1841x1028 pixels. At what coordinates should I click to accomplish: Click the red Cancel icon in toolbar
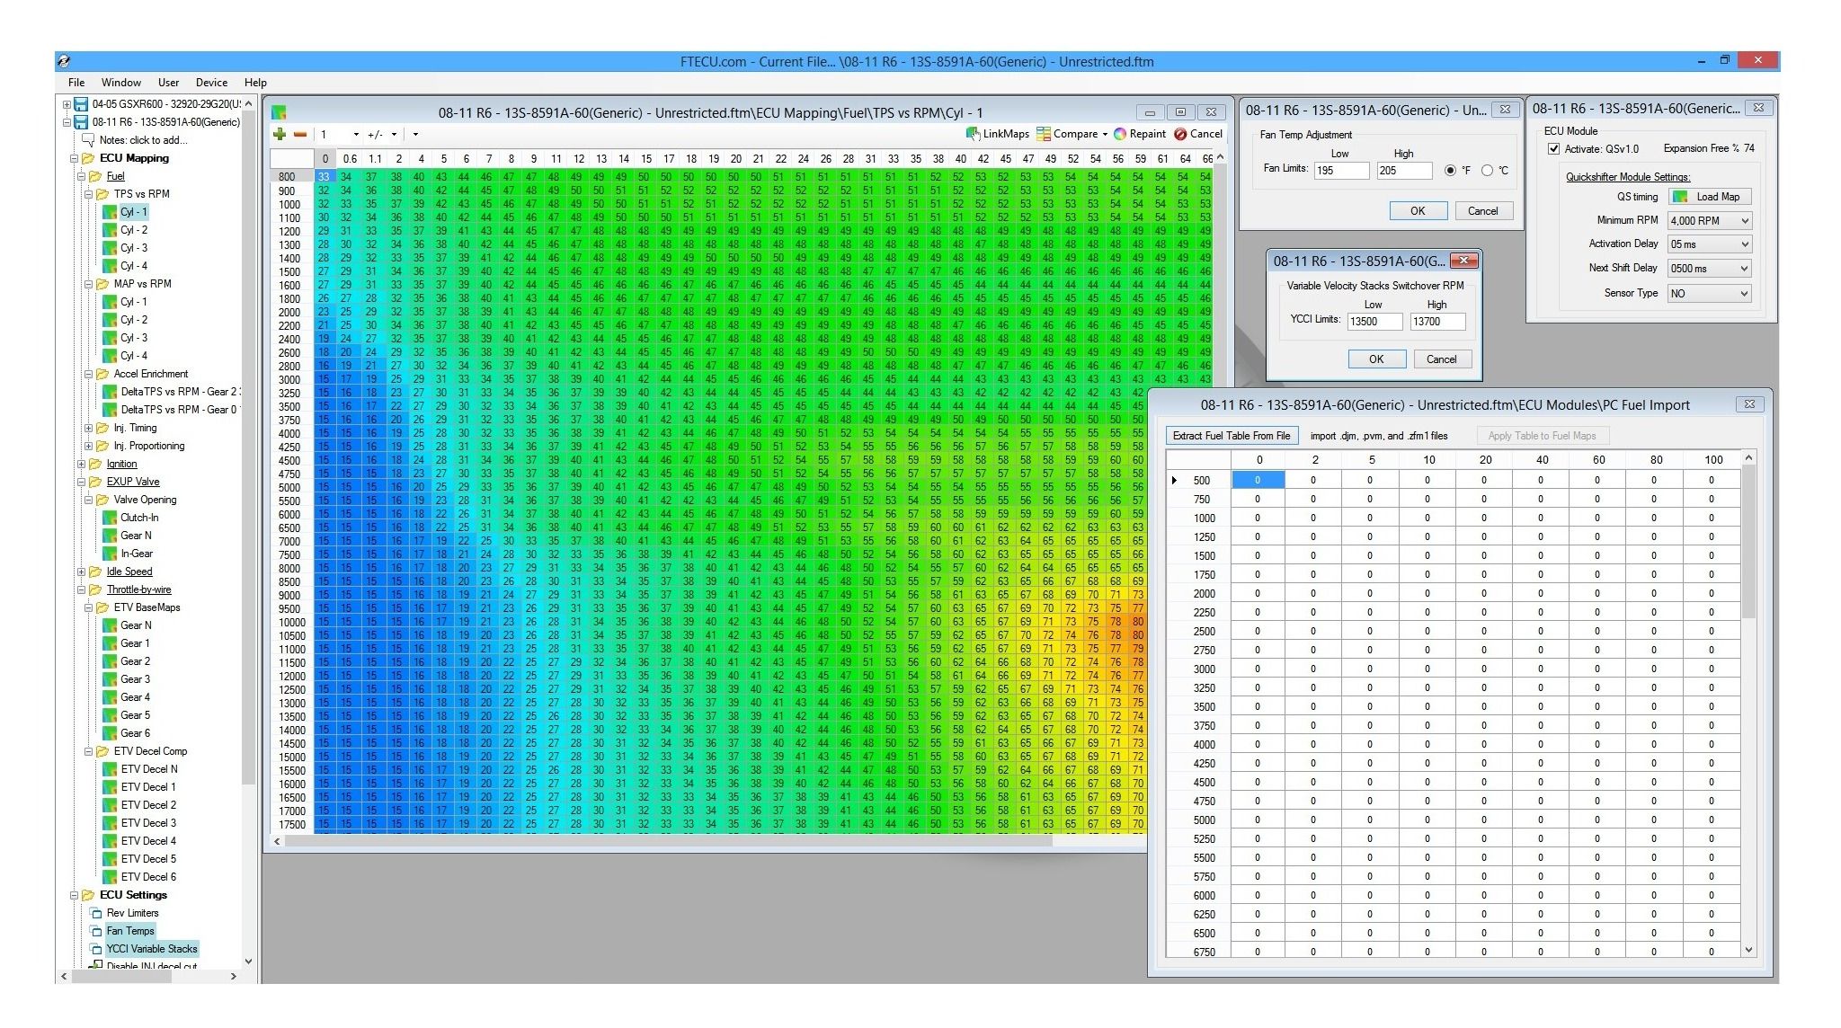click(x=1180, y=134)
